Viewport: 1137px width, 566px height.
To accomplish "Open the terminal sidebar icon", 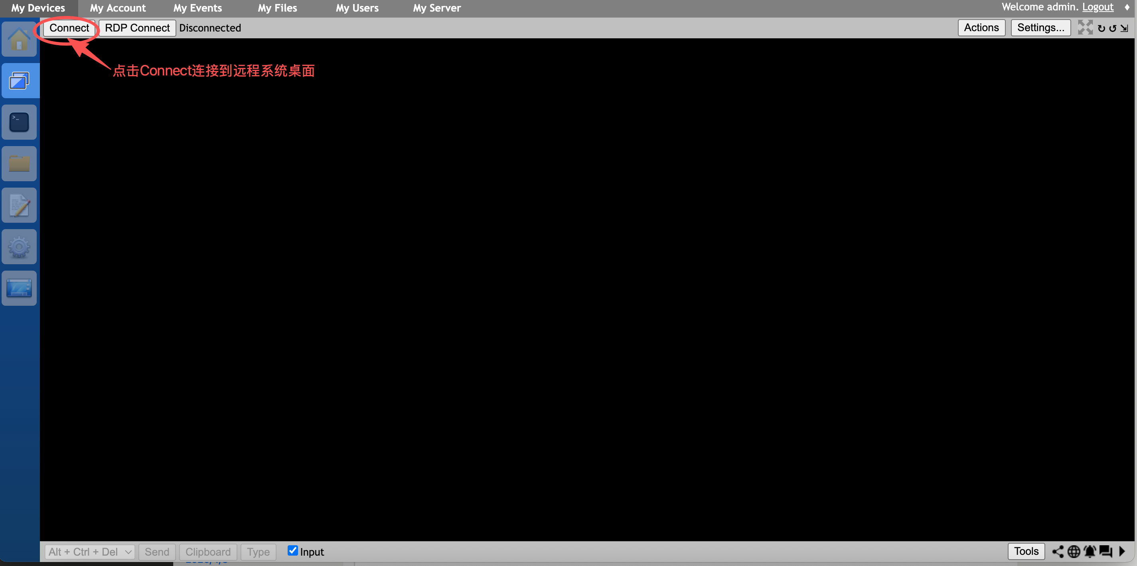I will click(x=19, y=122).
